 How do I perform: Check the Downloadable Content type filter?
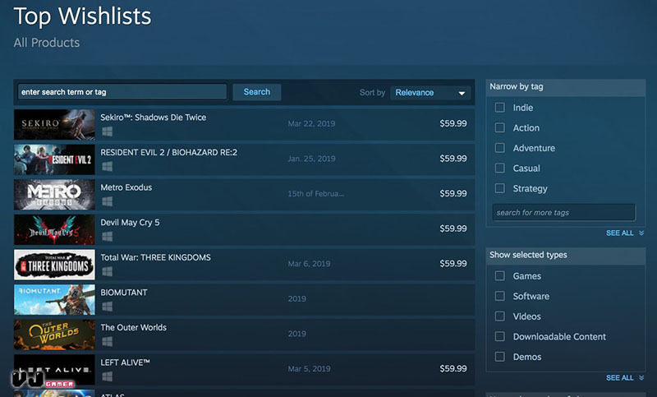coord(500,336)
